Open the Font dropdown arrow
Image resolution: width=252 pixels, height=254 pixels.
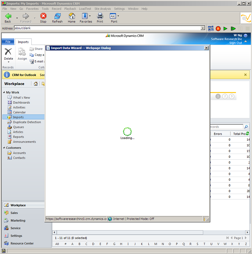pos(118,16)
